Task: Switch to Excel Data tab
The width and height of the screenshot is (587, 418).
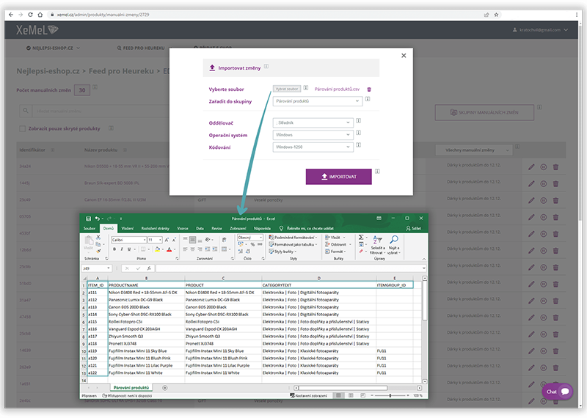Action: click(x=200, y=228)
